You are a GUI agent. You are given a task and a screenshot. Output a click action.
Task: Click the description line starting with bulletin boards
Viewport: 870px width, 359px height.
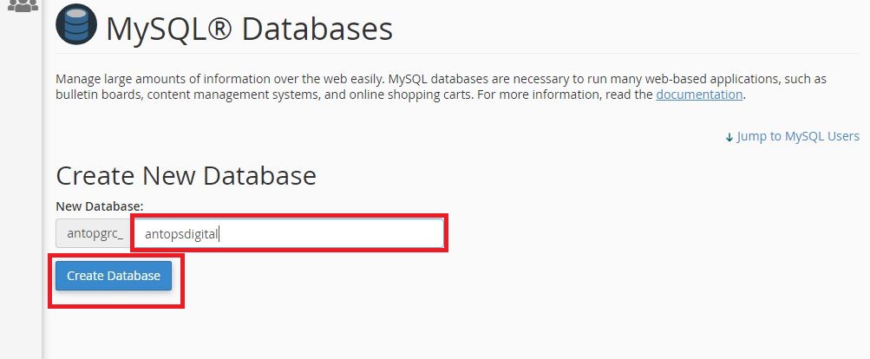pyautogui.click(x=401, y=95)
